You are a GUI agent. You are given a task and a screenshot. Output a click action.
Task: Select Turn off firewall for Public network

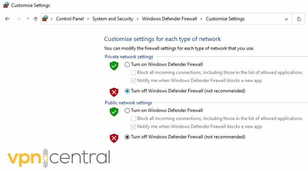tap(127, 137)
